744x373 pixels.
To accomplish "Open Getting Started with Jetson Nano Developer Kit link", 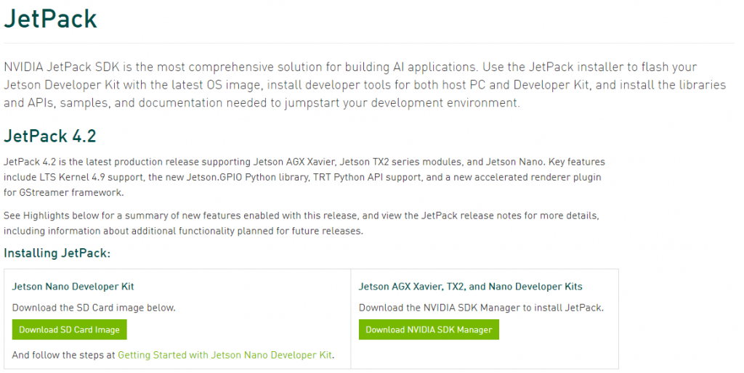I will click(x=225, y=355).
